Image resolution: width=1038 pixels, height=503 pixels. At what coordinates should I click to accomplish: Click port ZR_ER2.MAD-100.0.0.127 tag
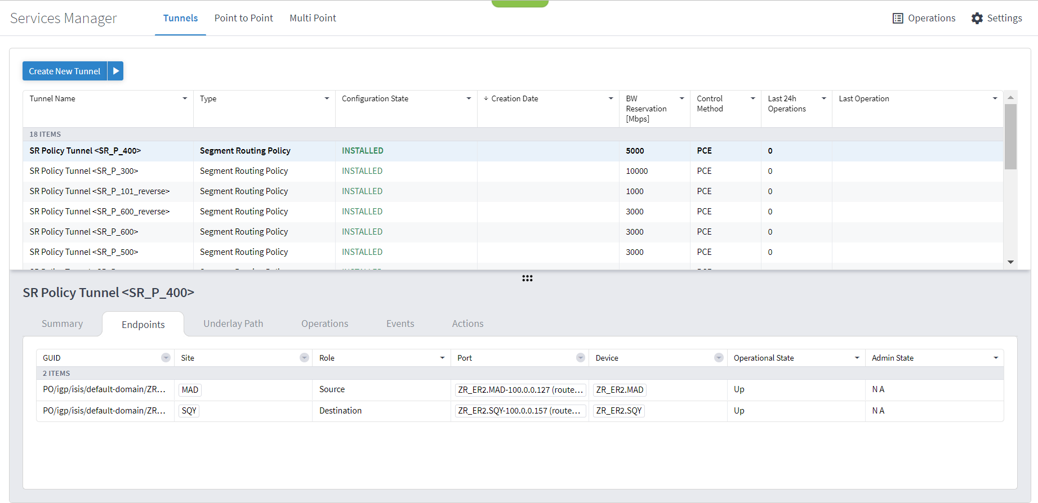click(x=520, y=390)
